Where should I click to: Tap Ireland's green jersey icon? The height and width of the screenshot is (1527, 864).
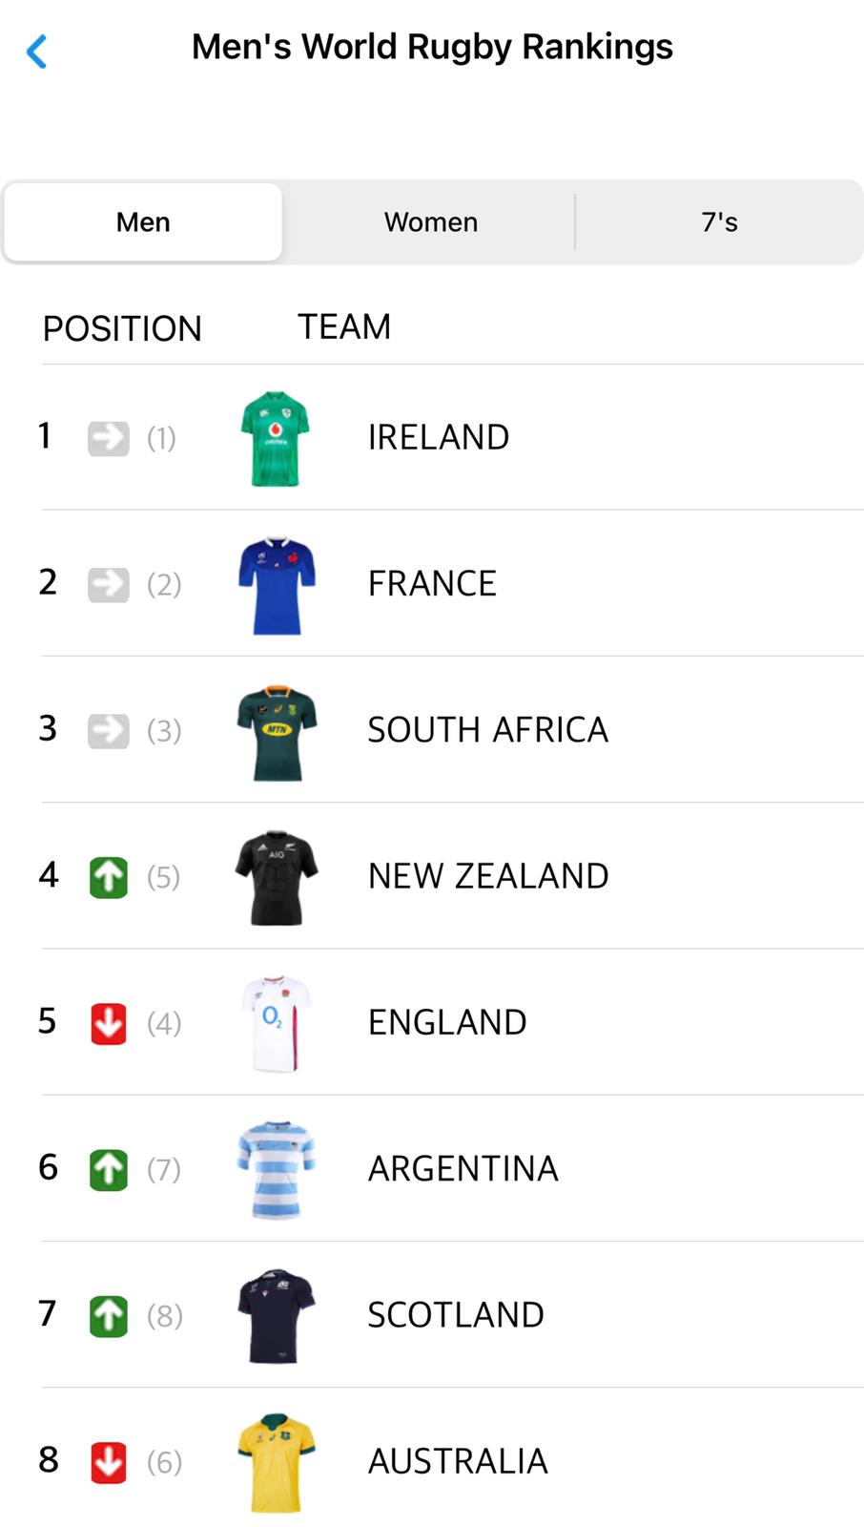[x=276, y=439]
